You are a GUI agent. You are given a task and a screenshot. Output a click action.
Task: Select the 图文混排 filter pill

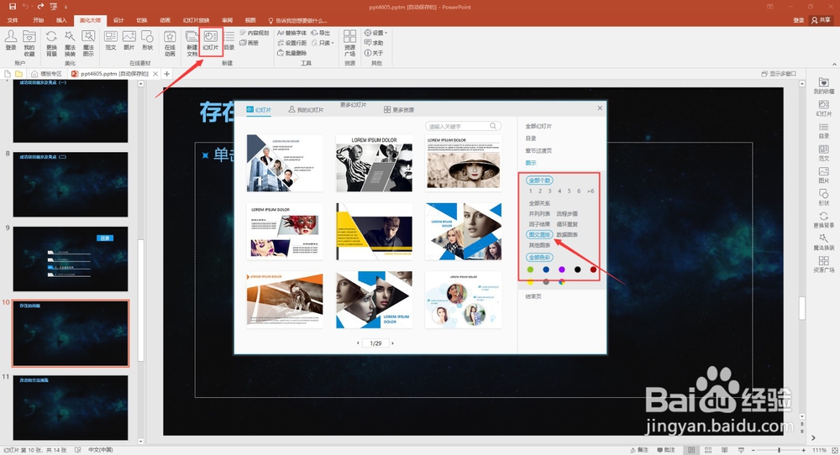(x=539, y=234)
